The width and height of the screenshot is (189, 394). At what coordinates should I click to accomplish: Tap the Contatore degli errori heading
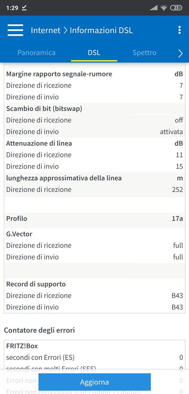tap(40, 330)
